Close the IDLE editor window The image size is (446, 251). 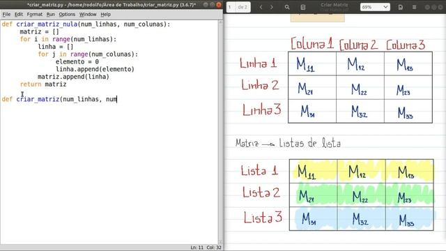(x=219, y=5)
